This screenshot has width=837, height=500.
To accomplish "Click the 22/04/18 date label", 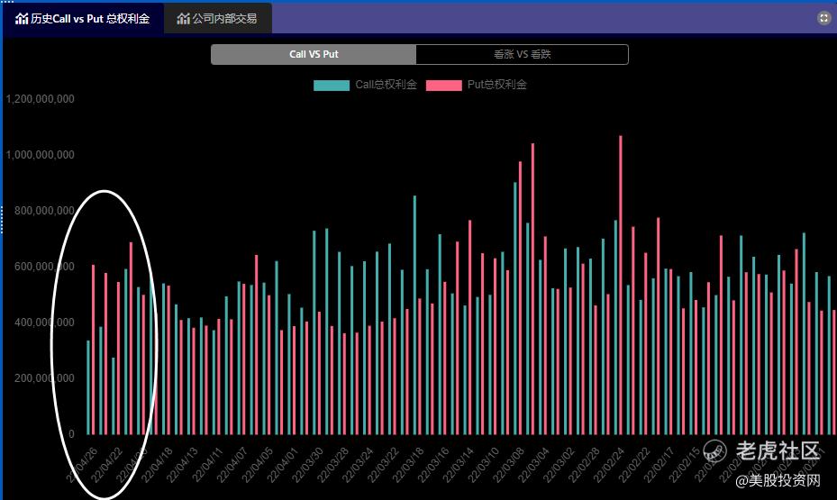I will [x=157, y=465].
